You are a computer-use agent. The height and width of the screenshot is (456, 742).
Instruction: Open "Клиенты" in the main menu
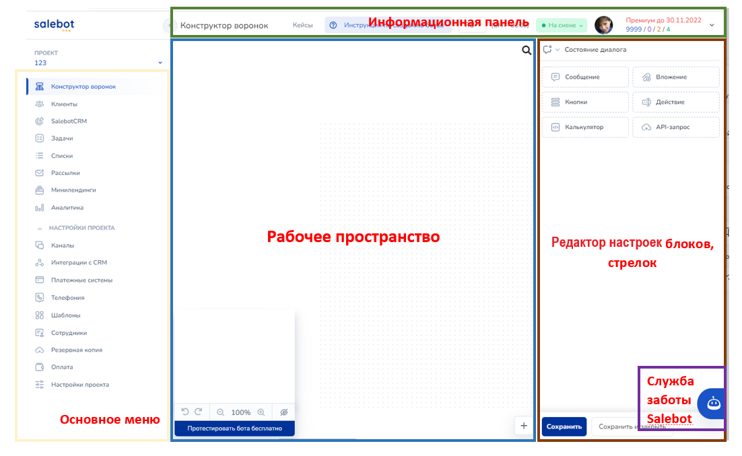coord(64,104)
